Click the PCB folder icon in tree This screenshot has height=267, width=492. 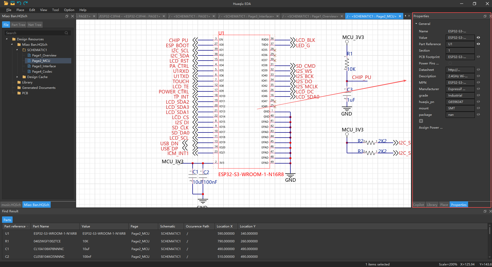(19, 93)
